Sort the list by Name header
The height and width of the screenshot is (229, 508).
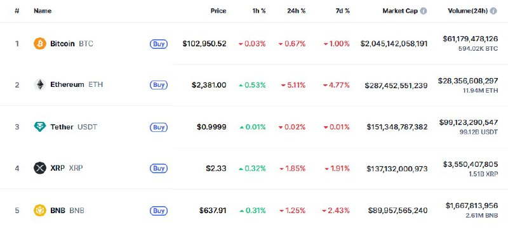pos(43,11)
